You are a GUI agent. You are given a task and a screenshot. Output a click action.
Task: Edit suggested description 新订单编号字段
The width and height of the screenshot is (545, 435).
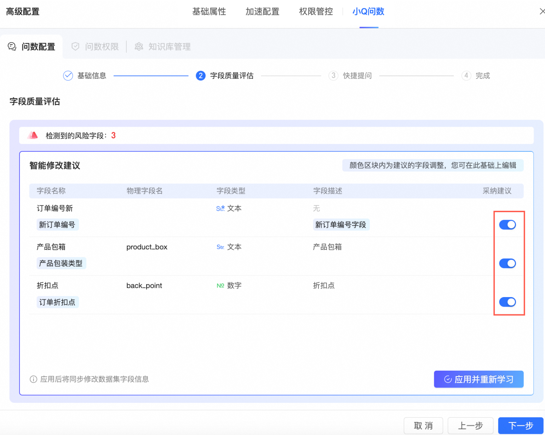click(x=341, y=225)
